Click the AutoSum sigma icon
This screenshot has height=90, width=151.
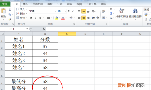coord(111,9)
